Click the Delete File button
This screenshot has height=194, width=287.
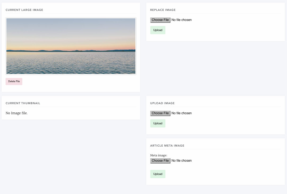pos(14,81)
